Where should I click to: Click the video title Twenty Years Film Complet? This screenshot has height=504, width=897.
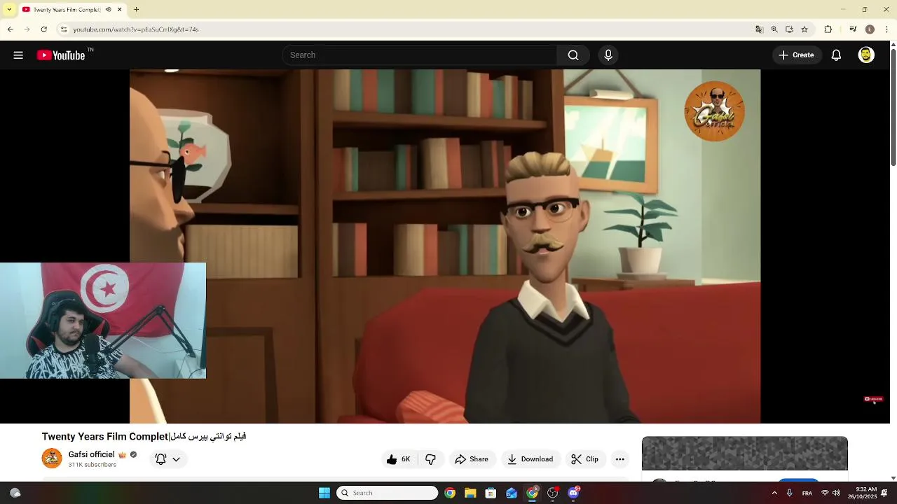(144, 436)
